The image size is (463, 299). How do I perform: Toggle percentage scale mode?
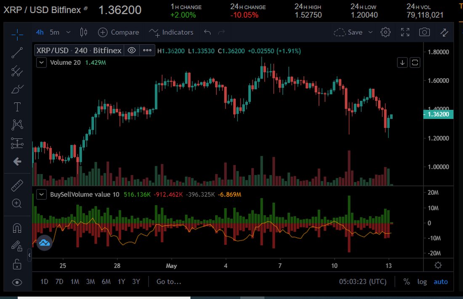407,282
